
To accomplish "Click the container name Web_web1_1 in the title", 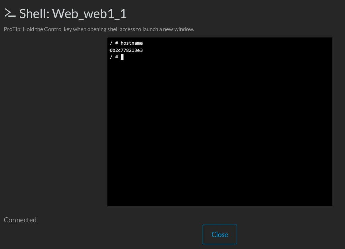I will [x=89, y=13].
